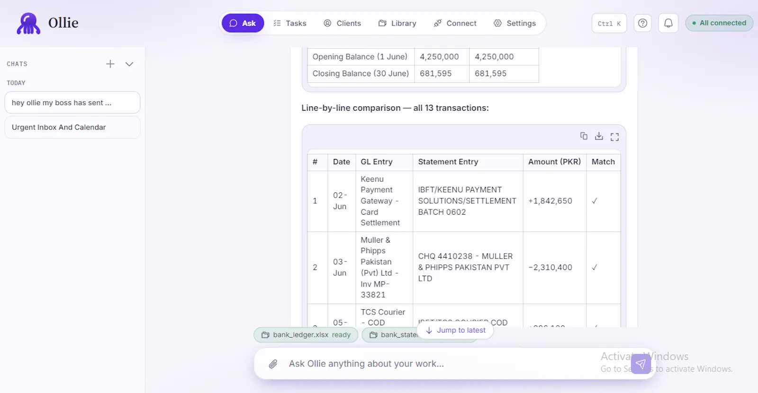Go to the Clients tab
758x393 pixels.
[342, 23]
